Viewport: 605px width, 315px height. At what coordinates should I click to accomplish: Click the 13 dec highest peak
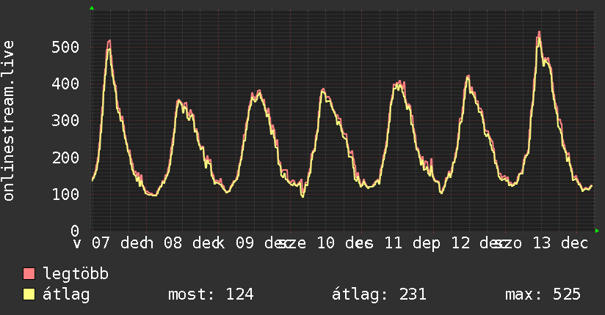(x=539, y=32)
